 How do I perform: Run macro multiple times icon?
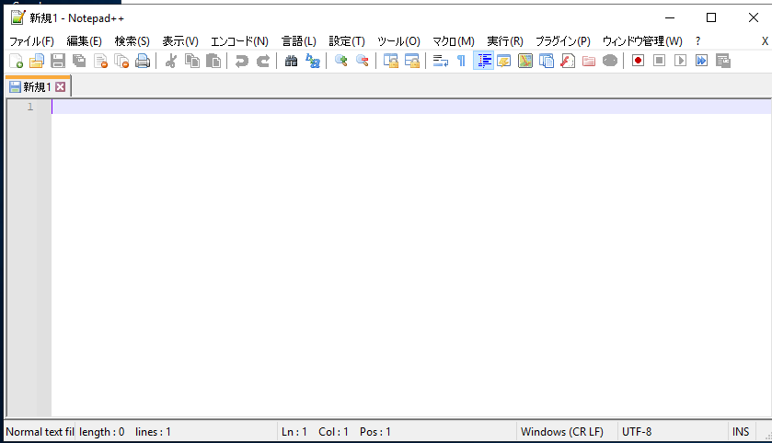(x=701, y=61)
